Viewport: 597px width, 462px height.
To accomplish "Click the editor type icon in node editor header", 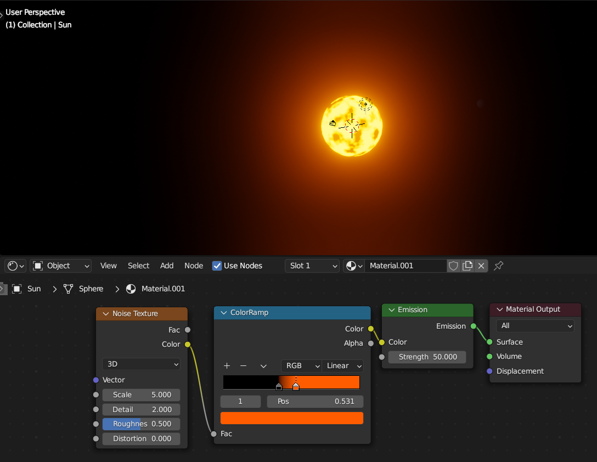I will click(x=15, y=266).
